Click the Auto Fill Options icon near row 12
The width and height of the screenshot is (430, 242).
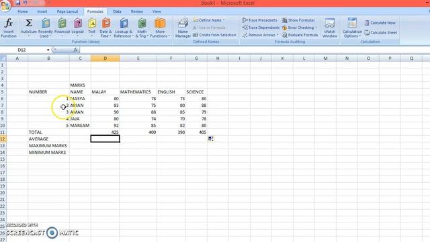[x=210, y=139]
